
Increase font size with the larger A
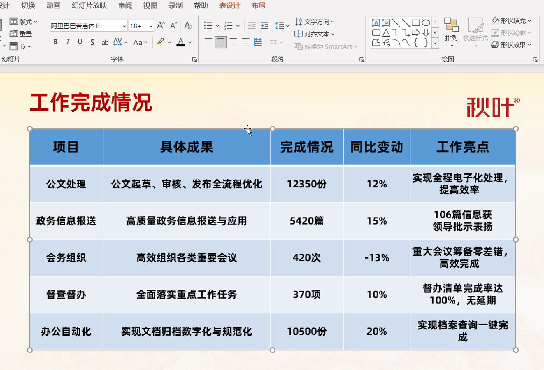(161, 25)
